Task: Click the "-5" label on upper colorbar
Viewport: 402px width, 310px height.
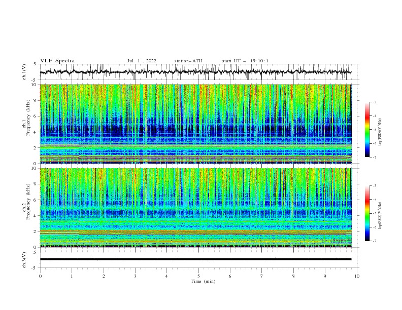Action: (x=375, y=130)
